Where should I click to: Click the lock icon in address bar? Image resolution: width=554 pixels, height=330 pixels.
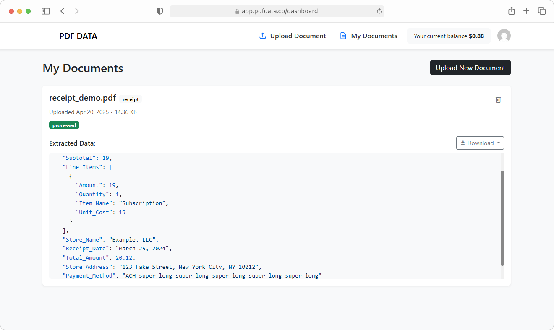click(237, 11)
